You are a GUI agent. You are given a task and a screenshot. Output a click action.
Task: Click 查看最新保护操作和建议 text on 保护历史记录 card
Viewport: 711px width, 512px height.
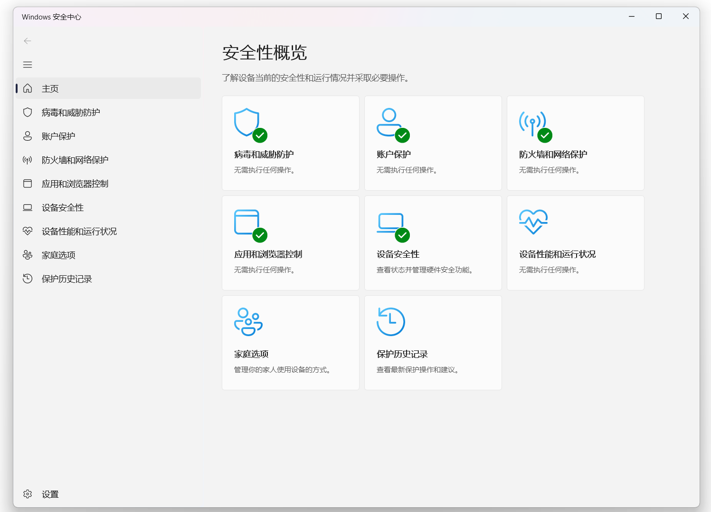tap(417, 370)
